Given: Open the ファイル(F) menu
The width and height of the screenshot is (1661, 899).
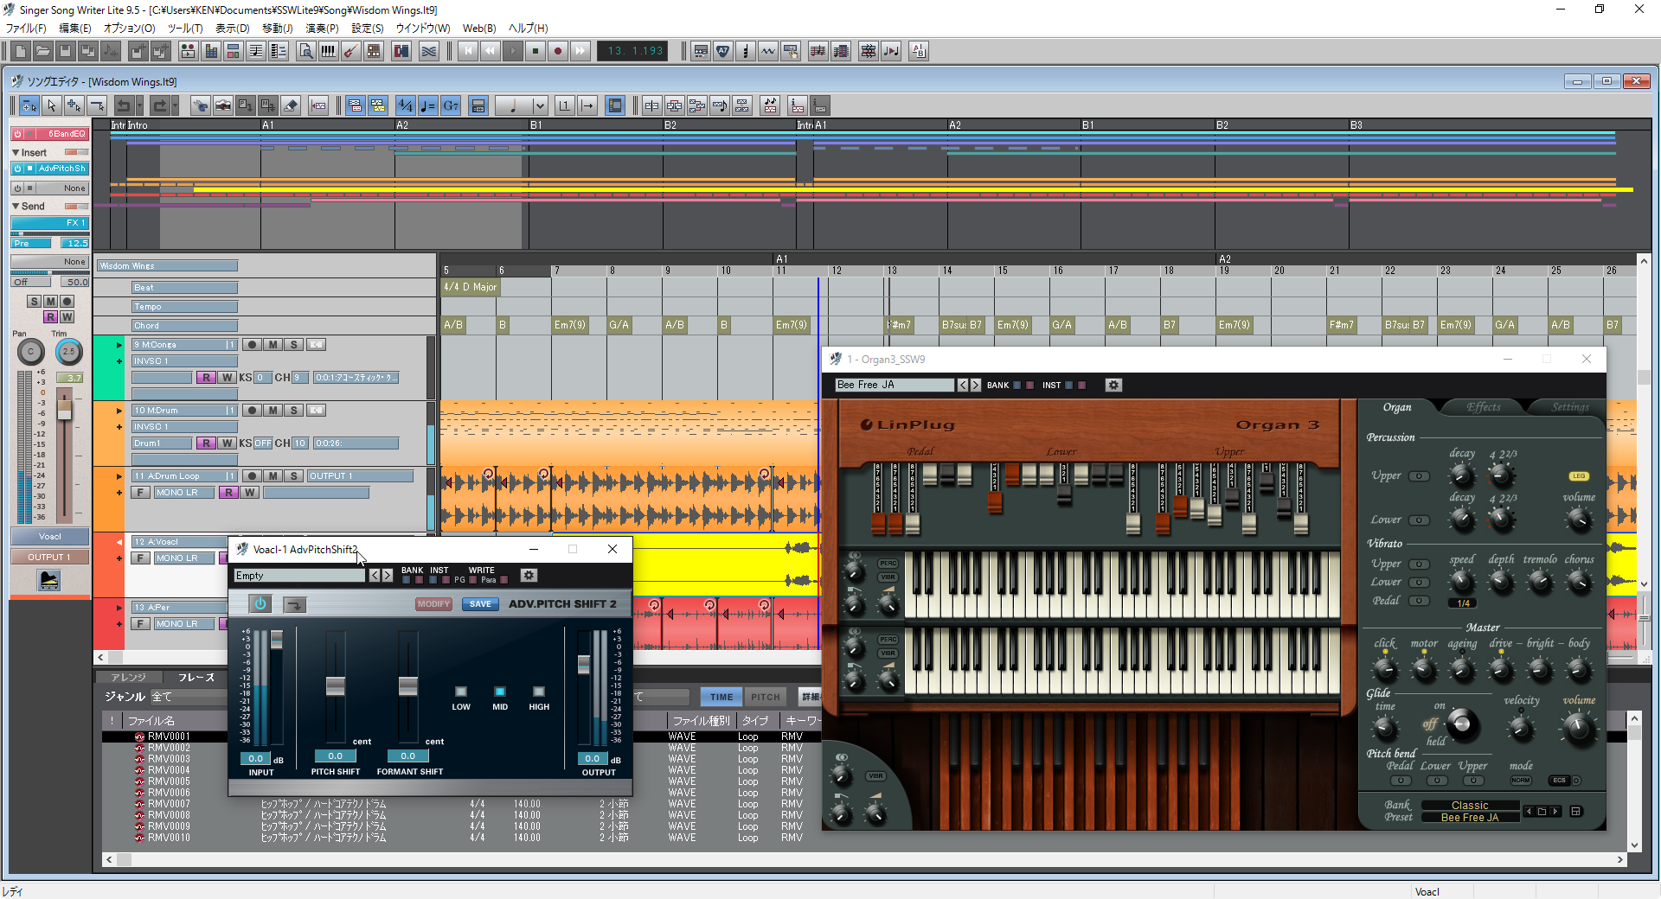Looking at the screenshot, I should [x=26, y=28].
